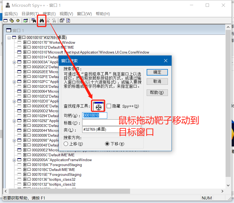Click the greyed Find Previous toolbar icon
The height and width of the screenshot is (203, 234).
54,21
